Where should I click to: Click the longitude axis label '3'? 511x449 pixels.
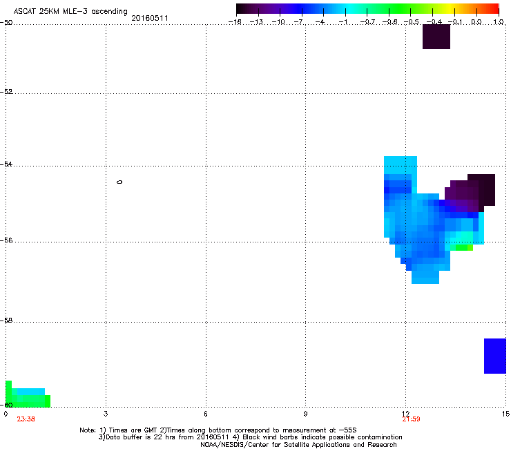tap(106, 414)
